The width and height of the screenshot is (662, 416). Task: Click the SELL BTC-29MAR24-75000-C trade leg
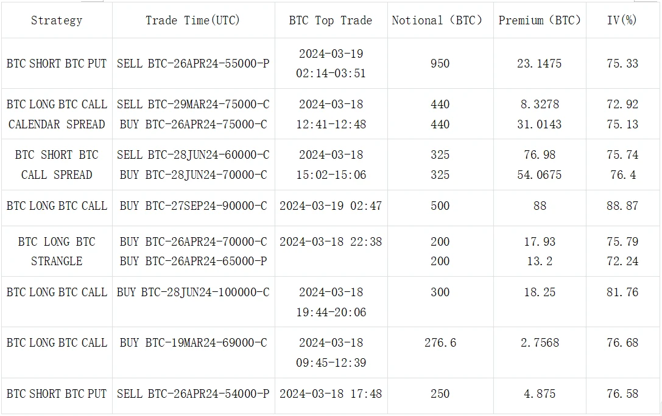(x=193, y=104)
